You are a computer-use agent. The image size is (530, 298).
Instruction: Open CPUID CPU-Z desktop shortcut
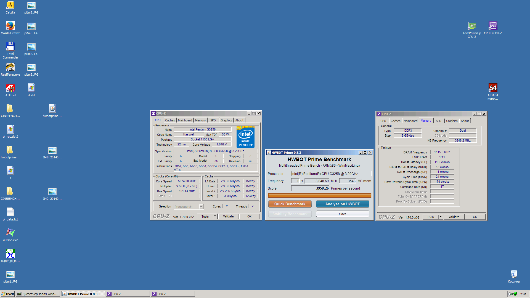(x=493, y=28)
